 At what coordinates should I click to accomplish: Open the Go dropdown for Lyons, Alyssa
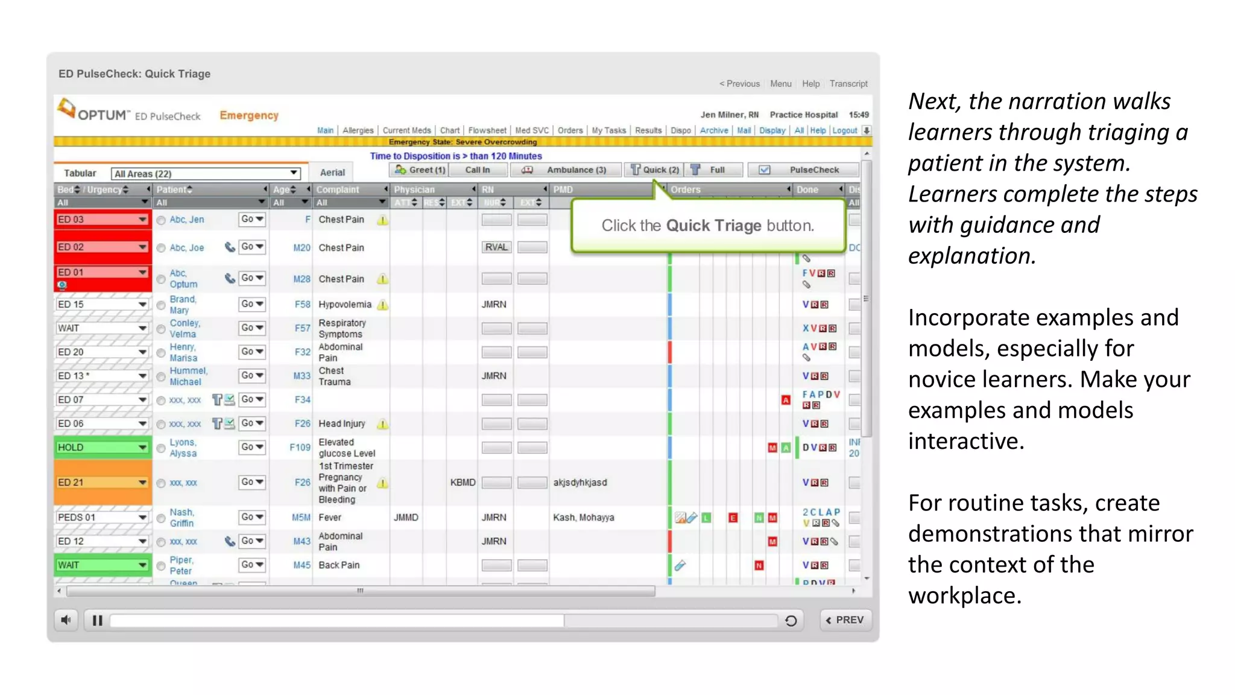252,447
